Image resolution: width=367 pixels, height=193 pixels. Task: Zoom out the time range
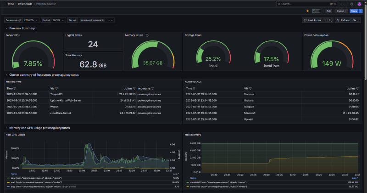pyautogui.click(x=330, y=20)
